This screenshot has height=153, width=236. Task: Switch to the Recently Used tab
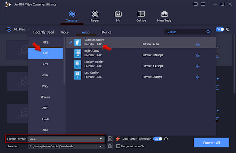point(44,32)
